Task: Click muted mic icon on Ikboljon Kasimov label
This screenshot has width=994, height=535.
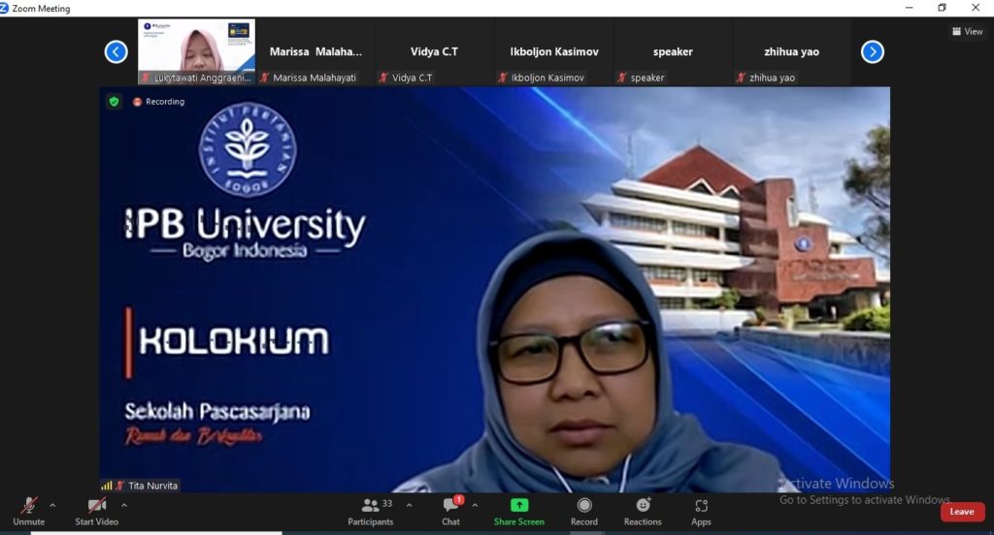Action: click(x=503, y=78)
